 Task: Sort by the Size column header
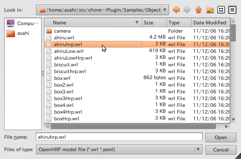point(154,23)
